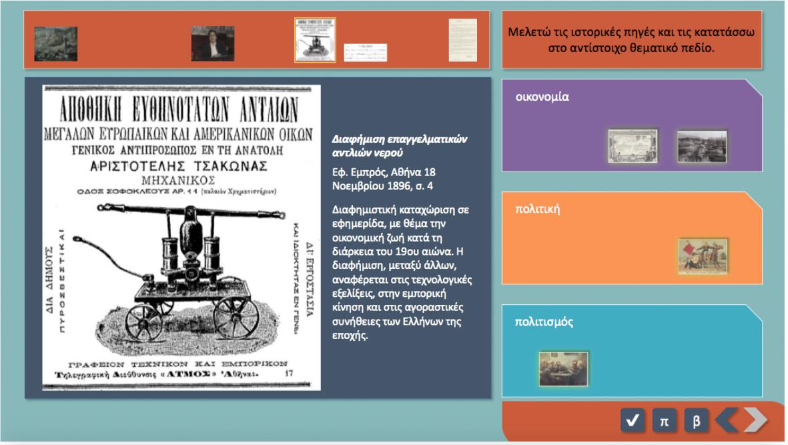Select the highlighted pump advertisement thumbnail
Image resolution: width=788 pixels, height=445 pixels.
point(315,40)
